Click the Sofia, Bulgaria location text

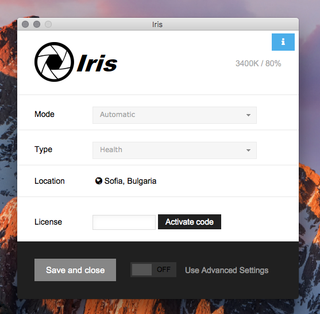coord(130,181)
